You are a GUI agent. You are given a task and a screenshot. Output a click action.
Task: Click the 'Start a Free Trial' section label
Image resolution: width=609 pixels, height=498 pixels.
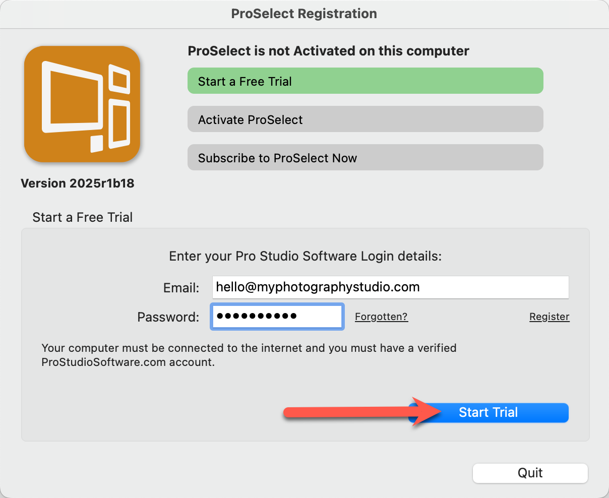click(x=82, y=217)
